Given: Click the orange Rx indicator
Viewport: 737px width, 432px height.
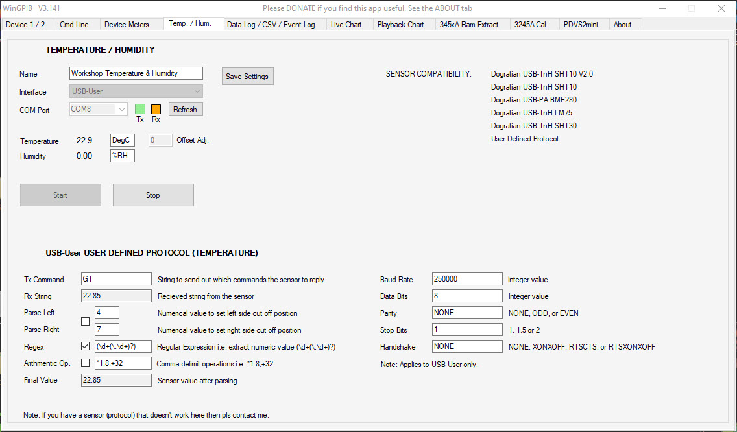Looking at the screenshot, I should pos(156,109).
